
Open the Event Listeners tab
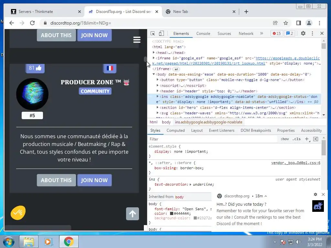pyautogui.click(x=222, y=130)
